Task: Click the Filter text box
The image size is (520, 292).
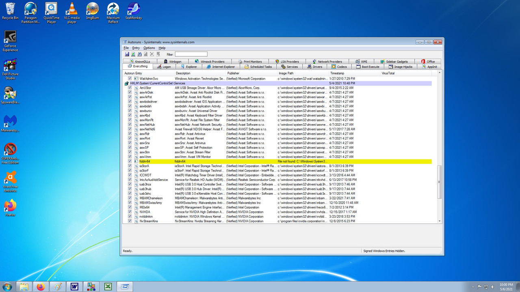Action: coord(191,54)
